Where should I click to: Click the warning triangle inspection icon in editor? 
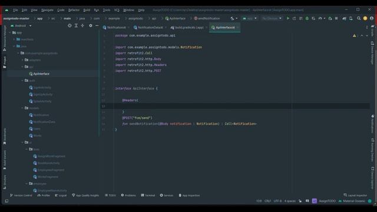pos(355,35)
